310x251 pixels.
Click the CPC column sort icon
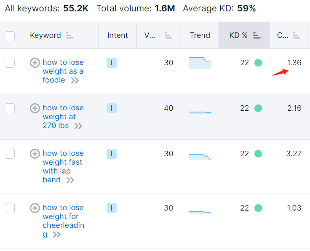(x=297, y=36)
